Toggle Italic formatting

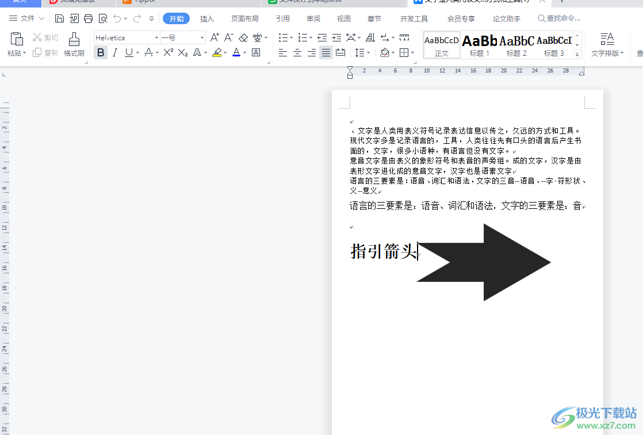114,53
